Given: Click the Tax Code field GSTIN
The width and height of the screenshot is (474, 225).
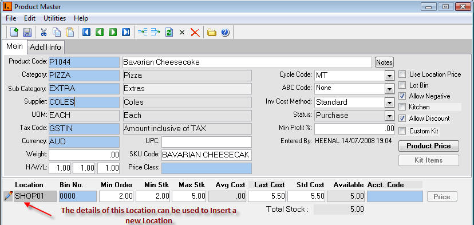Looking at the screenshot, I should (84, 128).
